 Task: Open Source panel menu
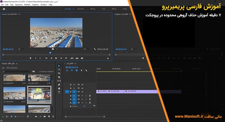tap(19, 14)
